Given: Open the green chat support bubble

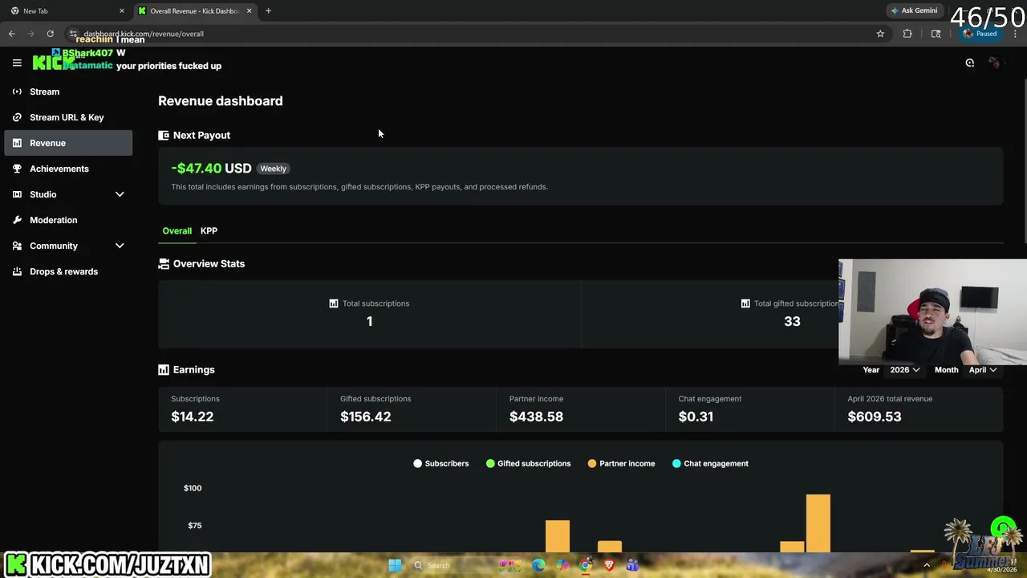Looking at the screenshot, I should [x=1002, y=528].
